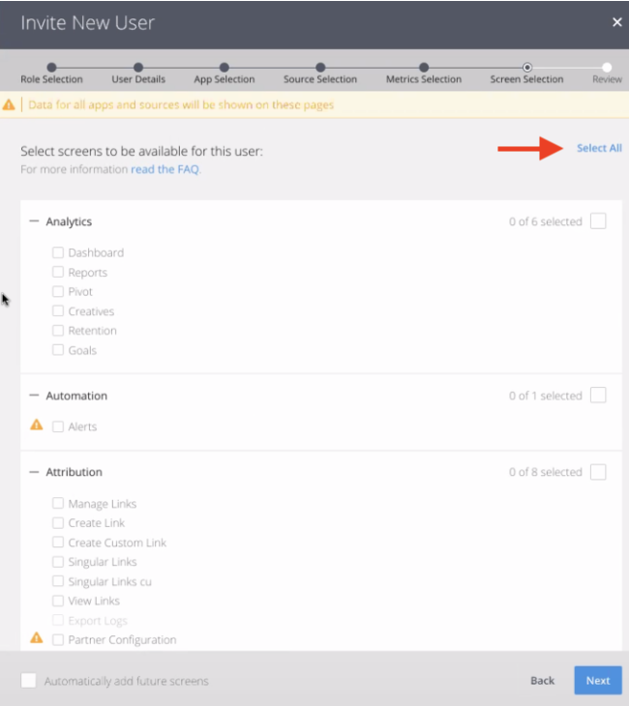Click Select All screens link
The height and width of the screenshot is (706, 629).
599,148
